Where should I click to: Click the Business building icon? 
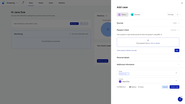pos(132,15)
